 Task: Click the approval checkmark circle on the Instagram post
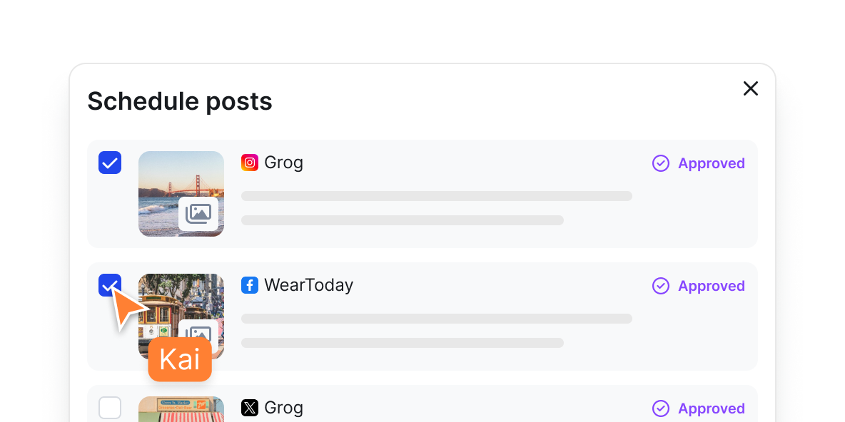pos(660,163)
